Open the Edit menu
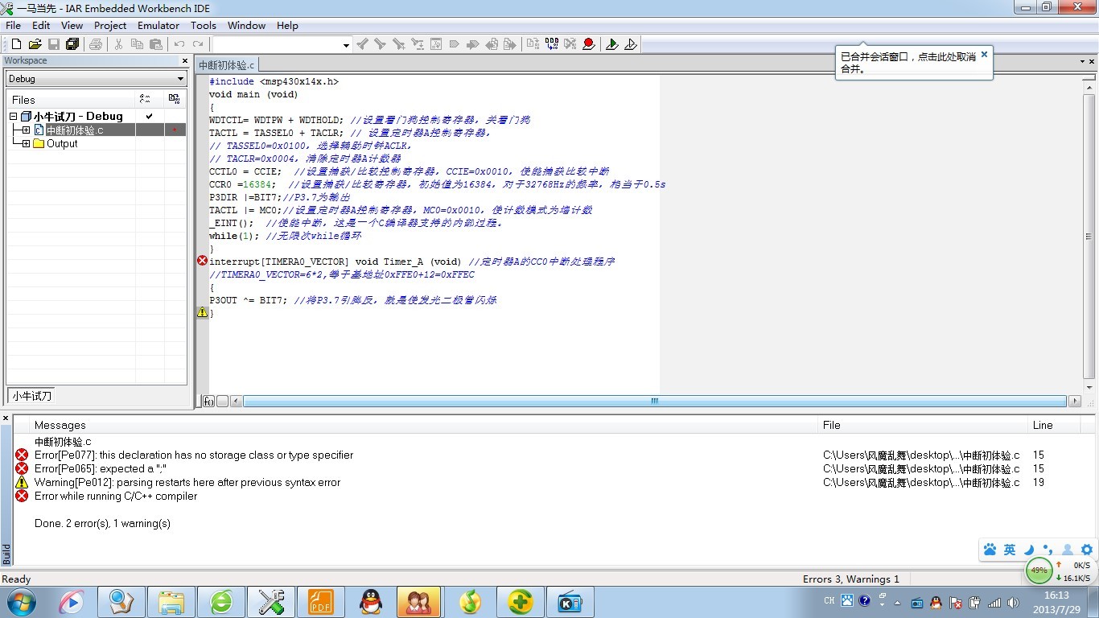 [41, 26]
